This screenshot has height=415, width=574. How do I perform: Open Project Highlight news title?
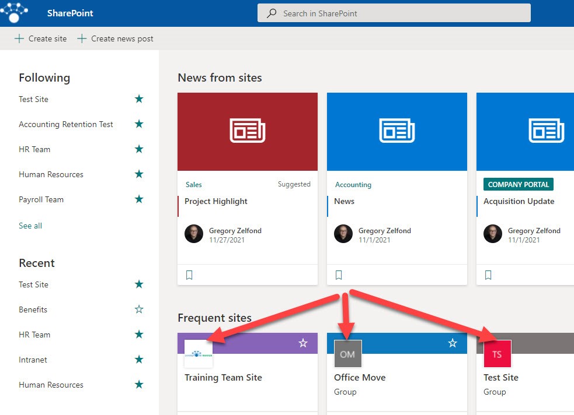coord(216,201)
